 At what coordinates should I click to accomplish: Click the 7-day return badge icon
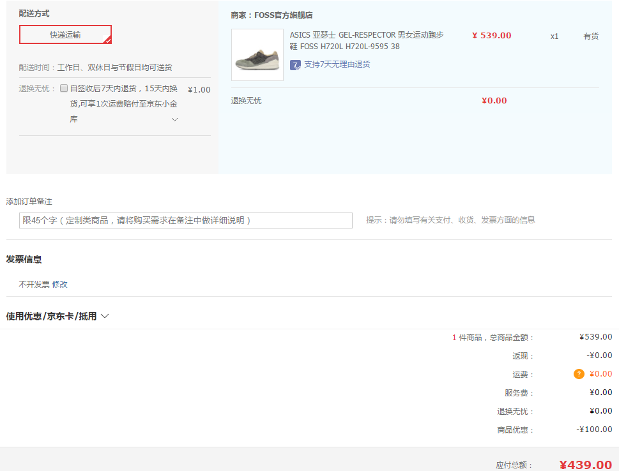coord(295,65)
